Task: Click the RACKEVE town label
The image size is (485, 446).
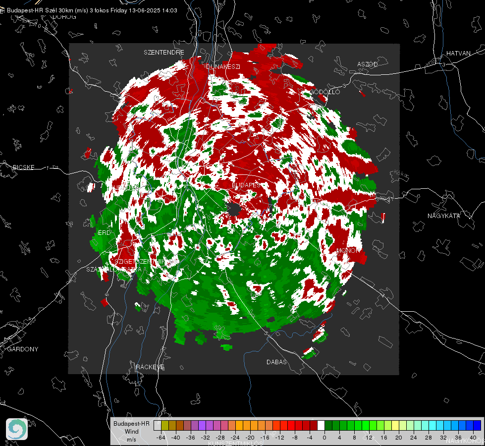Action: [x=150, y=367]
